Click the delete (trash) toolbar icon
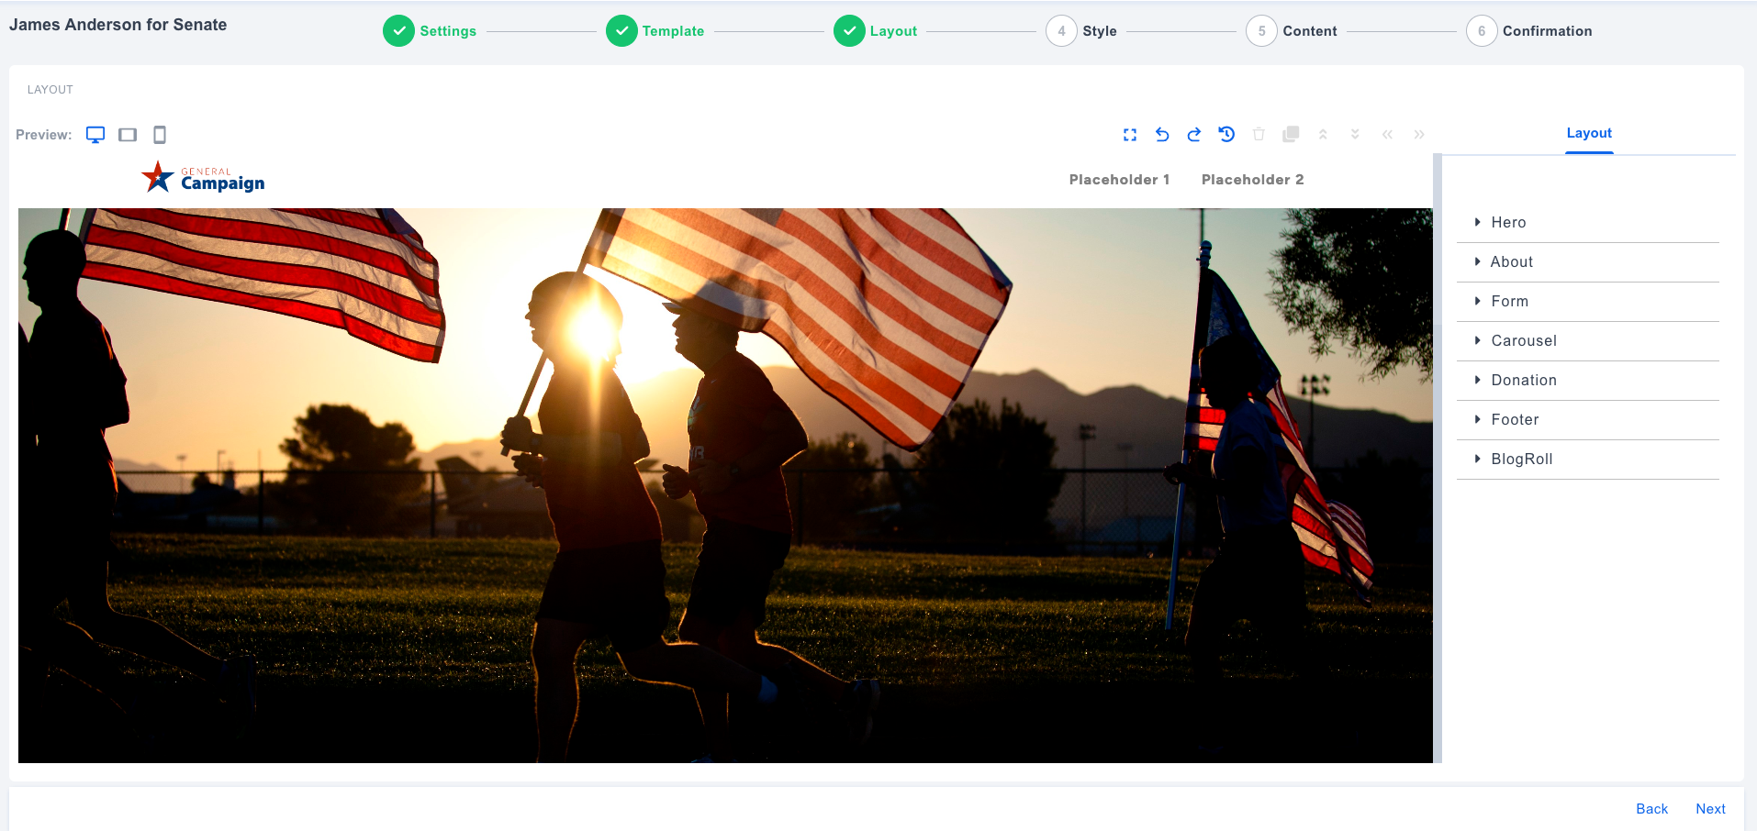Viewport: 1757px width, 831px height. pyautogui.click(x=1259, y=134)
